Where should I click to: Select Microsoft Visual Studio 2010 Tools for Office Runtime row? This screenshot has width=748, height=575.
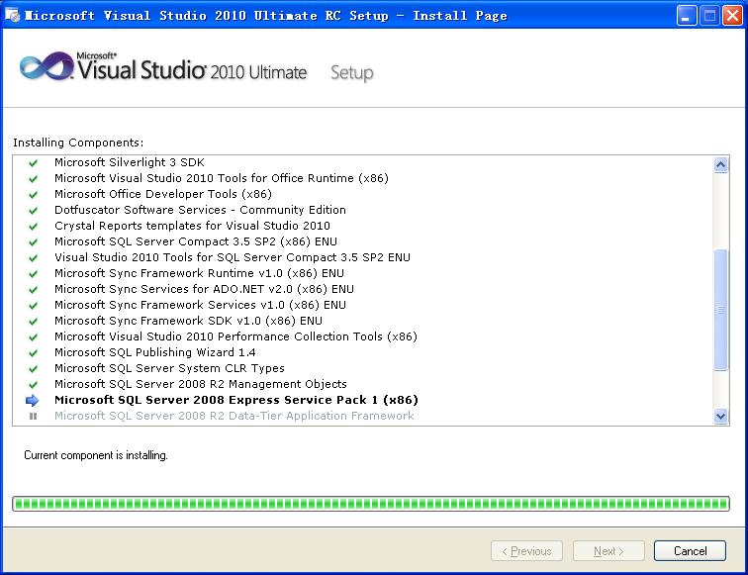click(x=222, y=178)
